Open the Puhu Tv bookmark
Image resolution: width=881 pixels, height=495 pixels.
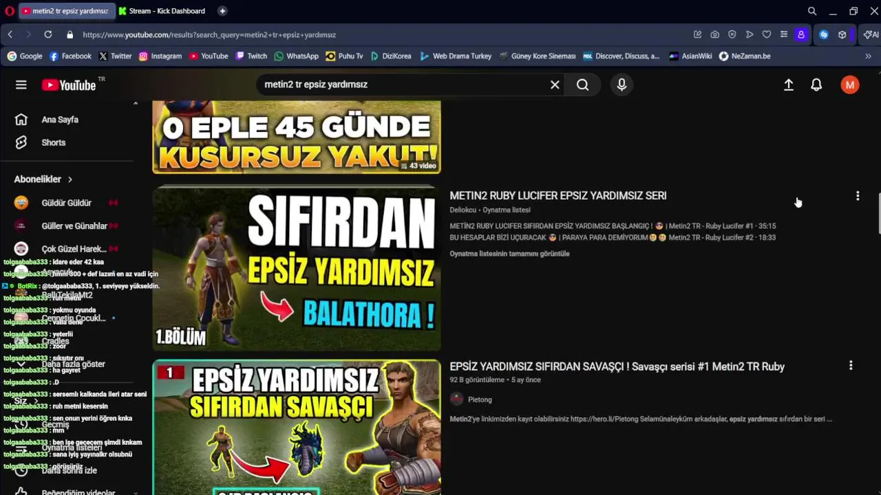point(345,56)
